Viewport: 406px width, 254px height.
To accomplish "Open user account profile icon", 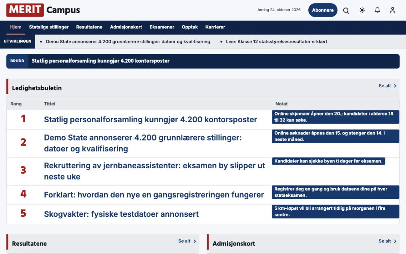I will (392, 10).
